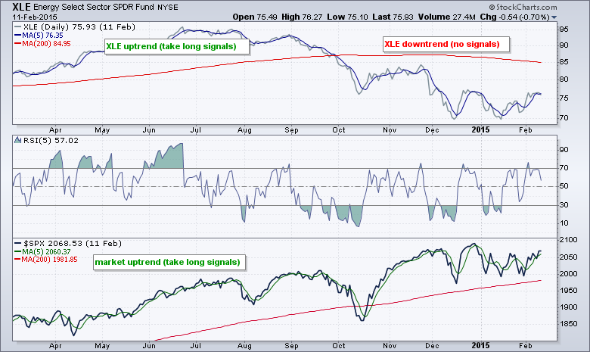Click the 85 price axis label
This screenshot has width=590, height=352.
564,62
